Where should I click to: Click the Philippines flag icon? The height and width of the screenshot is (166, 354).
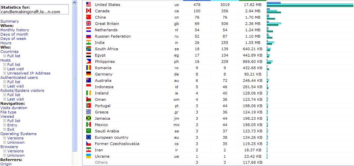point(89,62)
